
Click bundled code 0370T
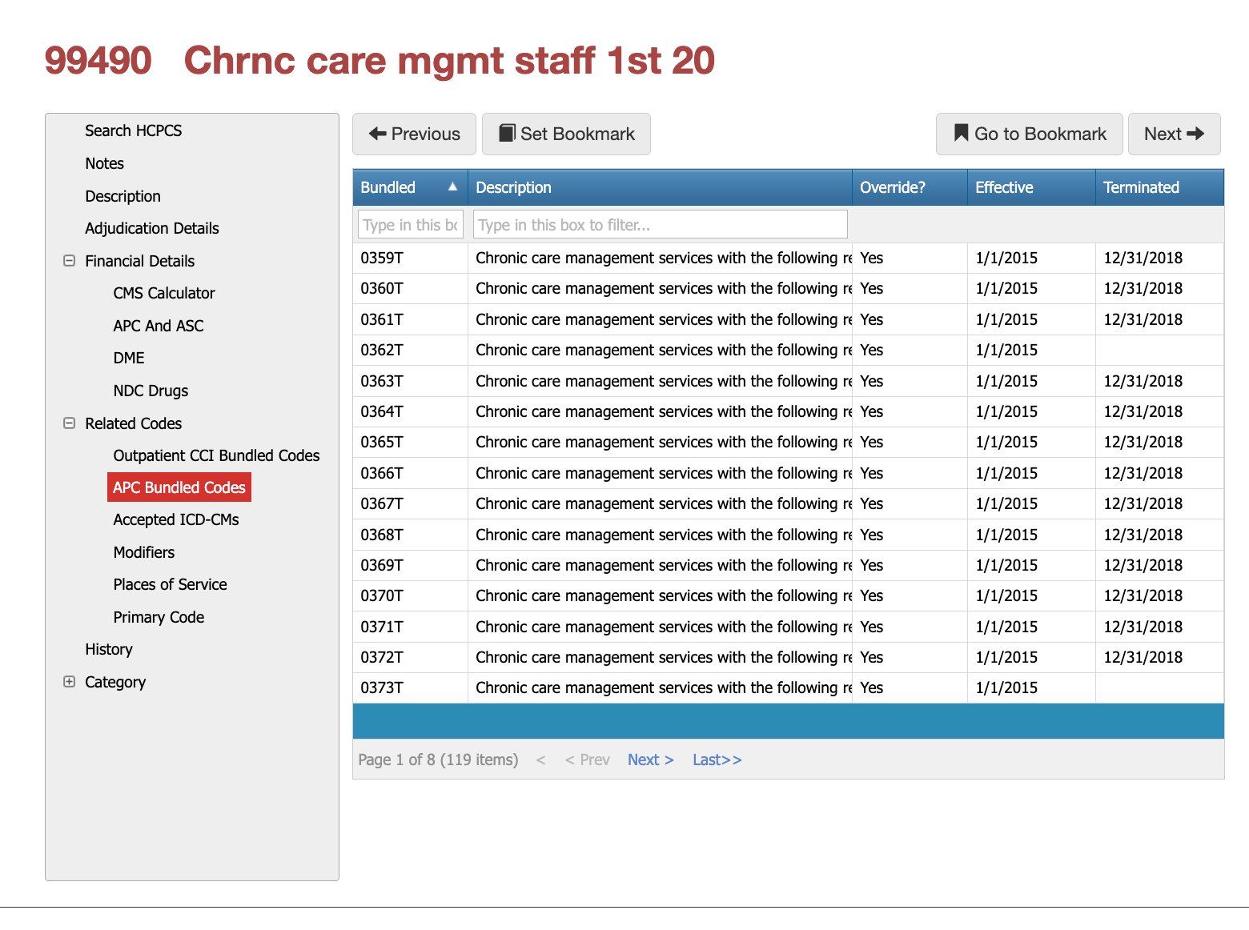pyautogui.click(x=382, y=595)
